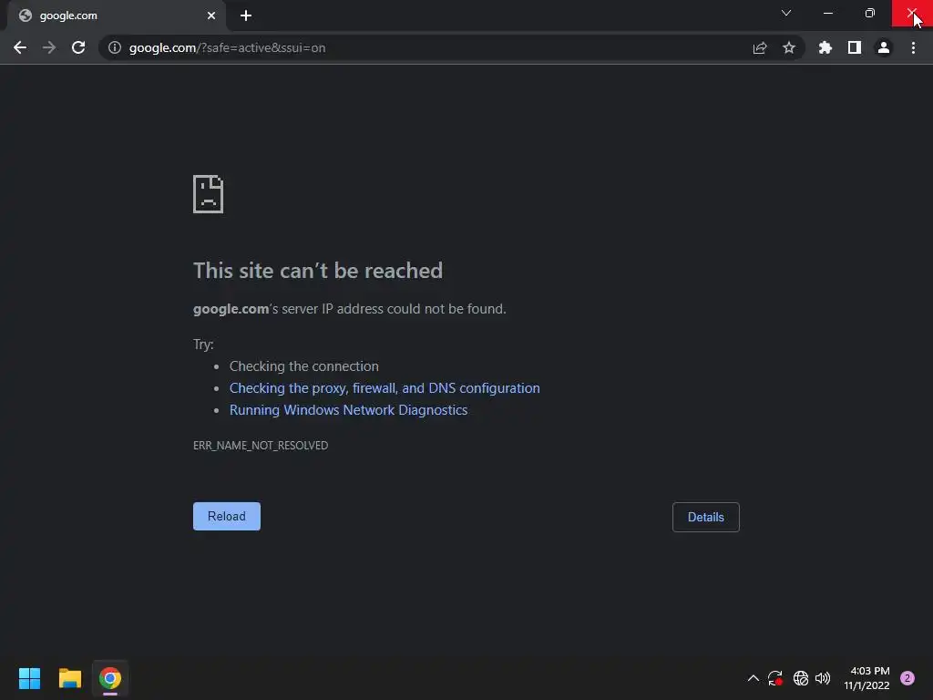Open a new tab with the plus button

coord(246,15)
